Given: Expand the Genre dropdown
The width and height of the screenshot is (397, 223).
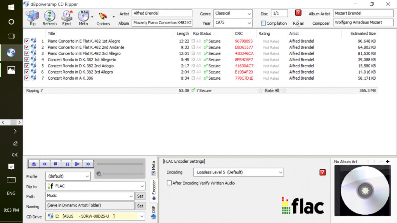Looking at the screenshot, I should 249,14.
